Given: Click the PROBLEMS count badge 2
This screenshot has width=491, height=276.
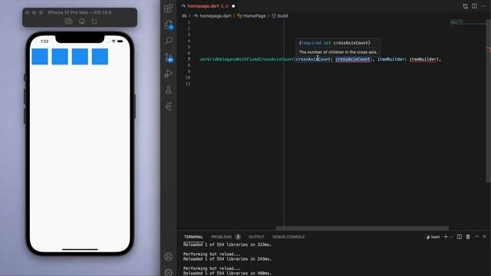Looking at the screenshot, I should point(238,237).
